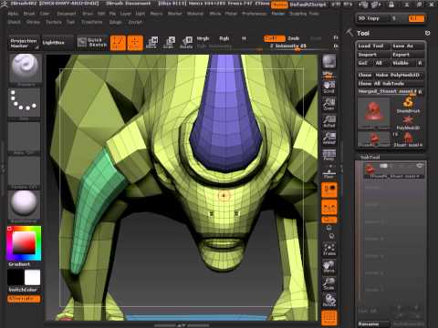438x328 pixels.
Task: Click the AAHalf icon
Action: click(x=328, y=138)
